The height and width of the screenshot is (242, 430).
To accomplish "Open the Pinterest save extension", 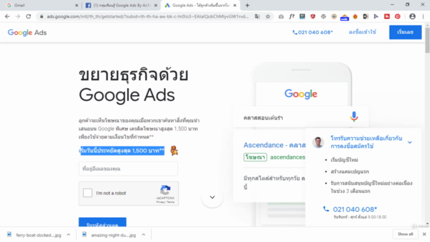I will click(397, 16).
